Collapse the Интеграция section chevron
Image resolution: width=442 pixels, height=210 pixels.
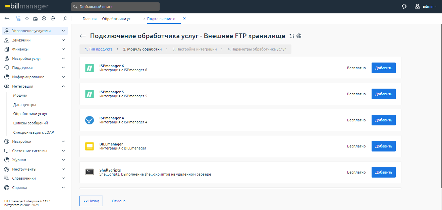(63, 86)
